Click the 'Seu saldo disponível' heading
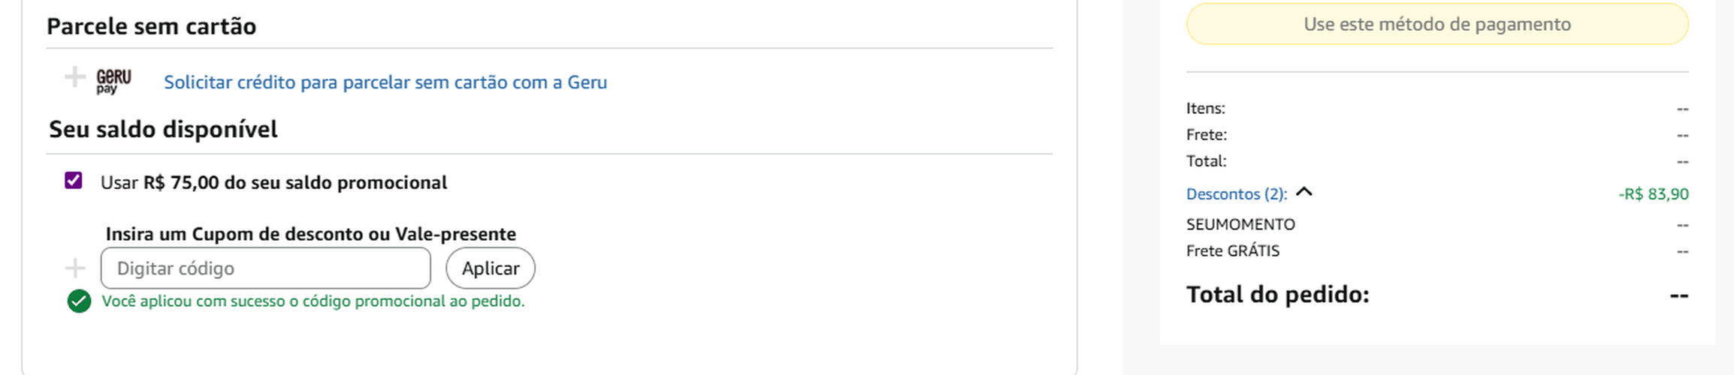 point(164,129)
